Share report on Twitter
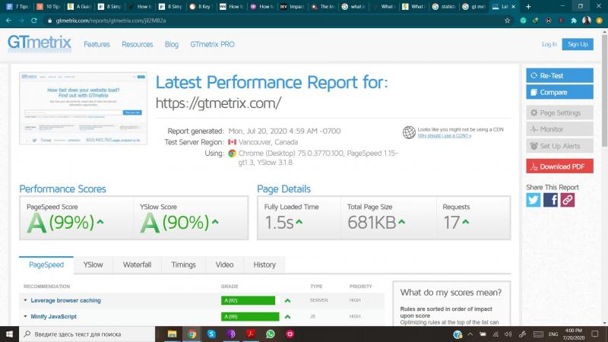 click(534, 200)
